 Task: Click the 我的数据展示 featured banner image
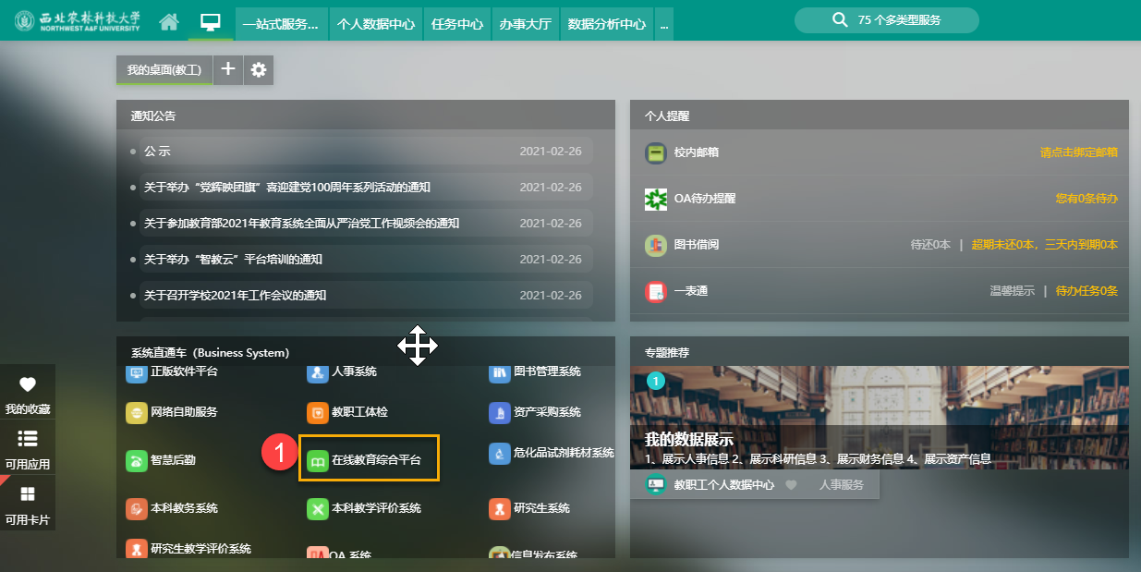[x=879, y=417]
